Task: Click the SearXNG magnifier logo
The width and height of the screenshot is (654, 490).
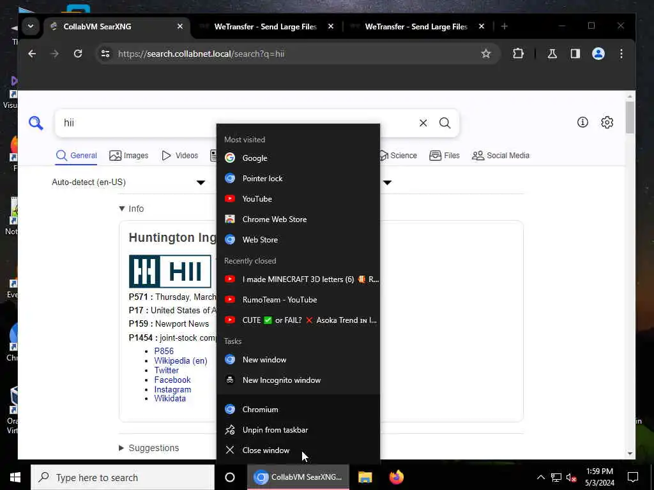Action: coord(36,123)
